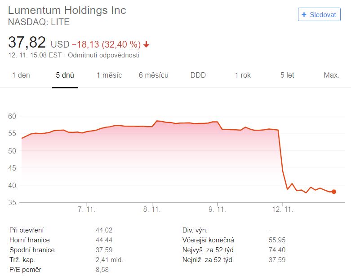
Task: Select the Max. time range tab
Action: [x=331, y=75]
